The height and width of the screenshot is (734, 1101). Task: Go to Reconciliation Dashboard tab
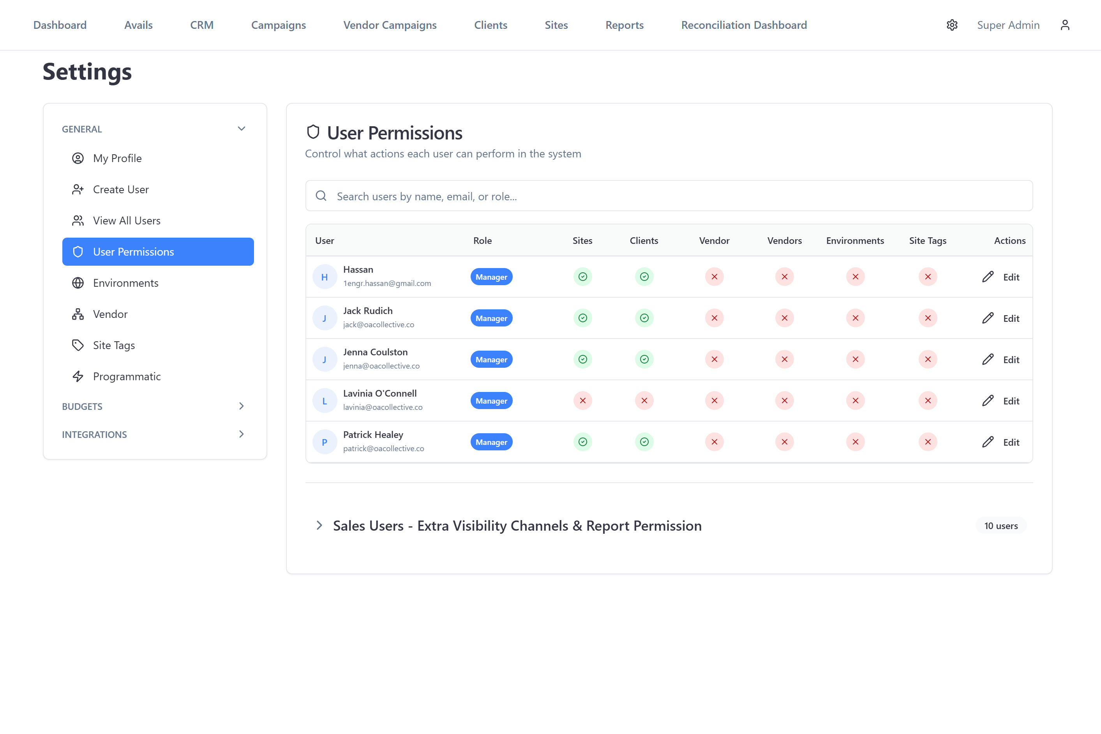click(744, 25)
